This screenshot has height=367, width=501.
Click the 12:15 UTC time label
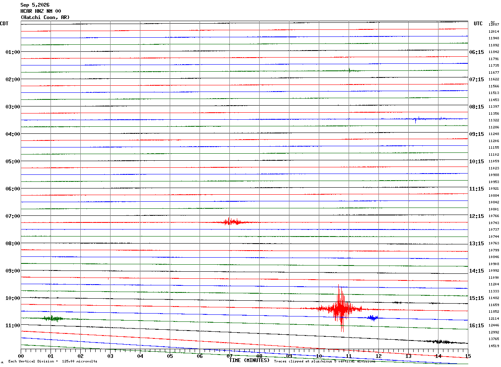coord(477,216)
